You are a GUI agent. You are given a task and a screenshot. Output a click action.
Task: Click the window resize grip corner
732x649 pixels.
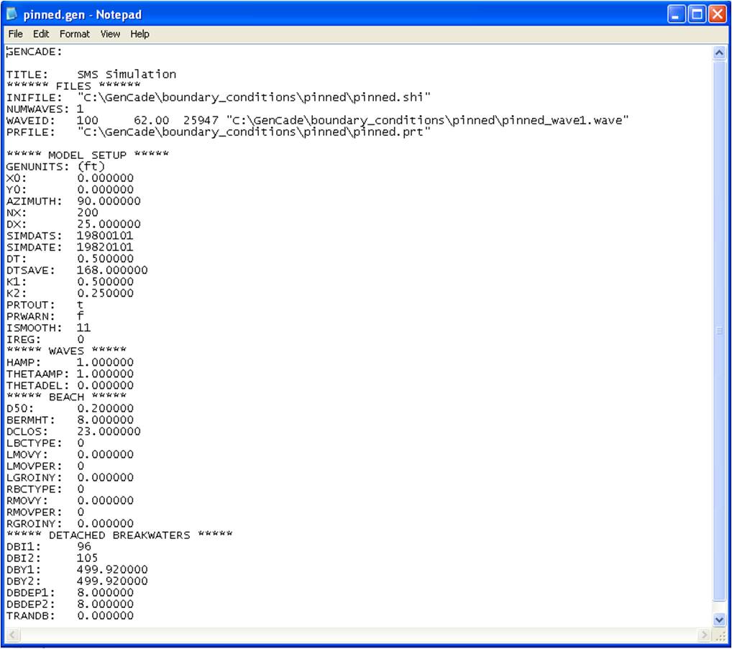[x=719, y=635]
